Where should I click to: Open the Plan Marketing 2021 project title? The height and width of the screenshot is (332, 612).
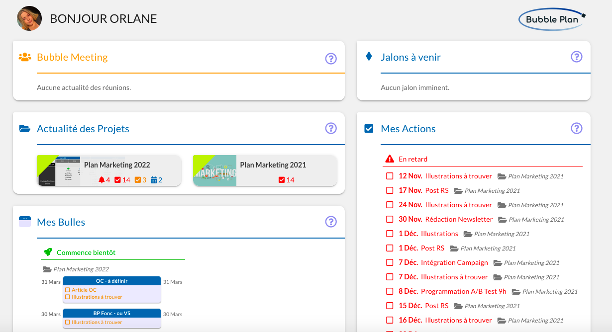(273, 165)
